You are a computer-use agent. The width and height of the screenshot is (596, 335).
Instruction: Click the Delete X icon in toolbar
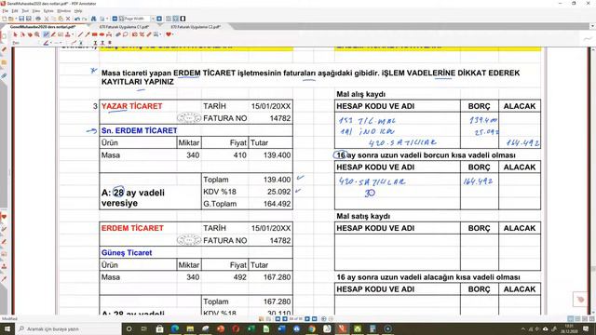68,19
